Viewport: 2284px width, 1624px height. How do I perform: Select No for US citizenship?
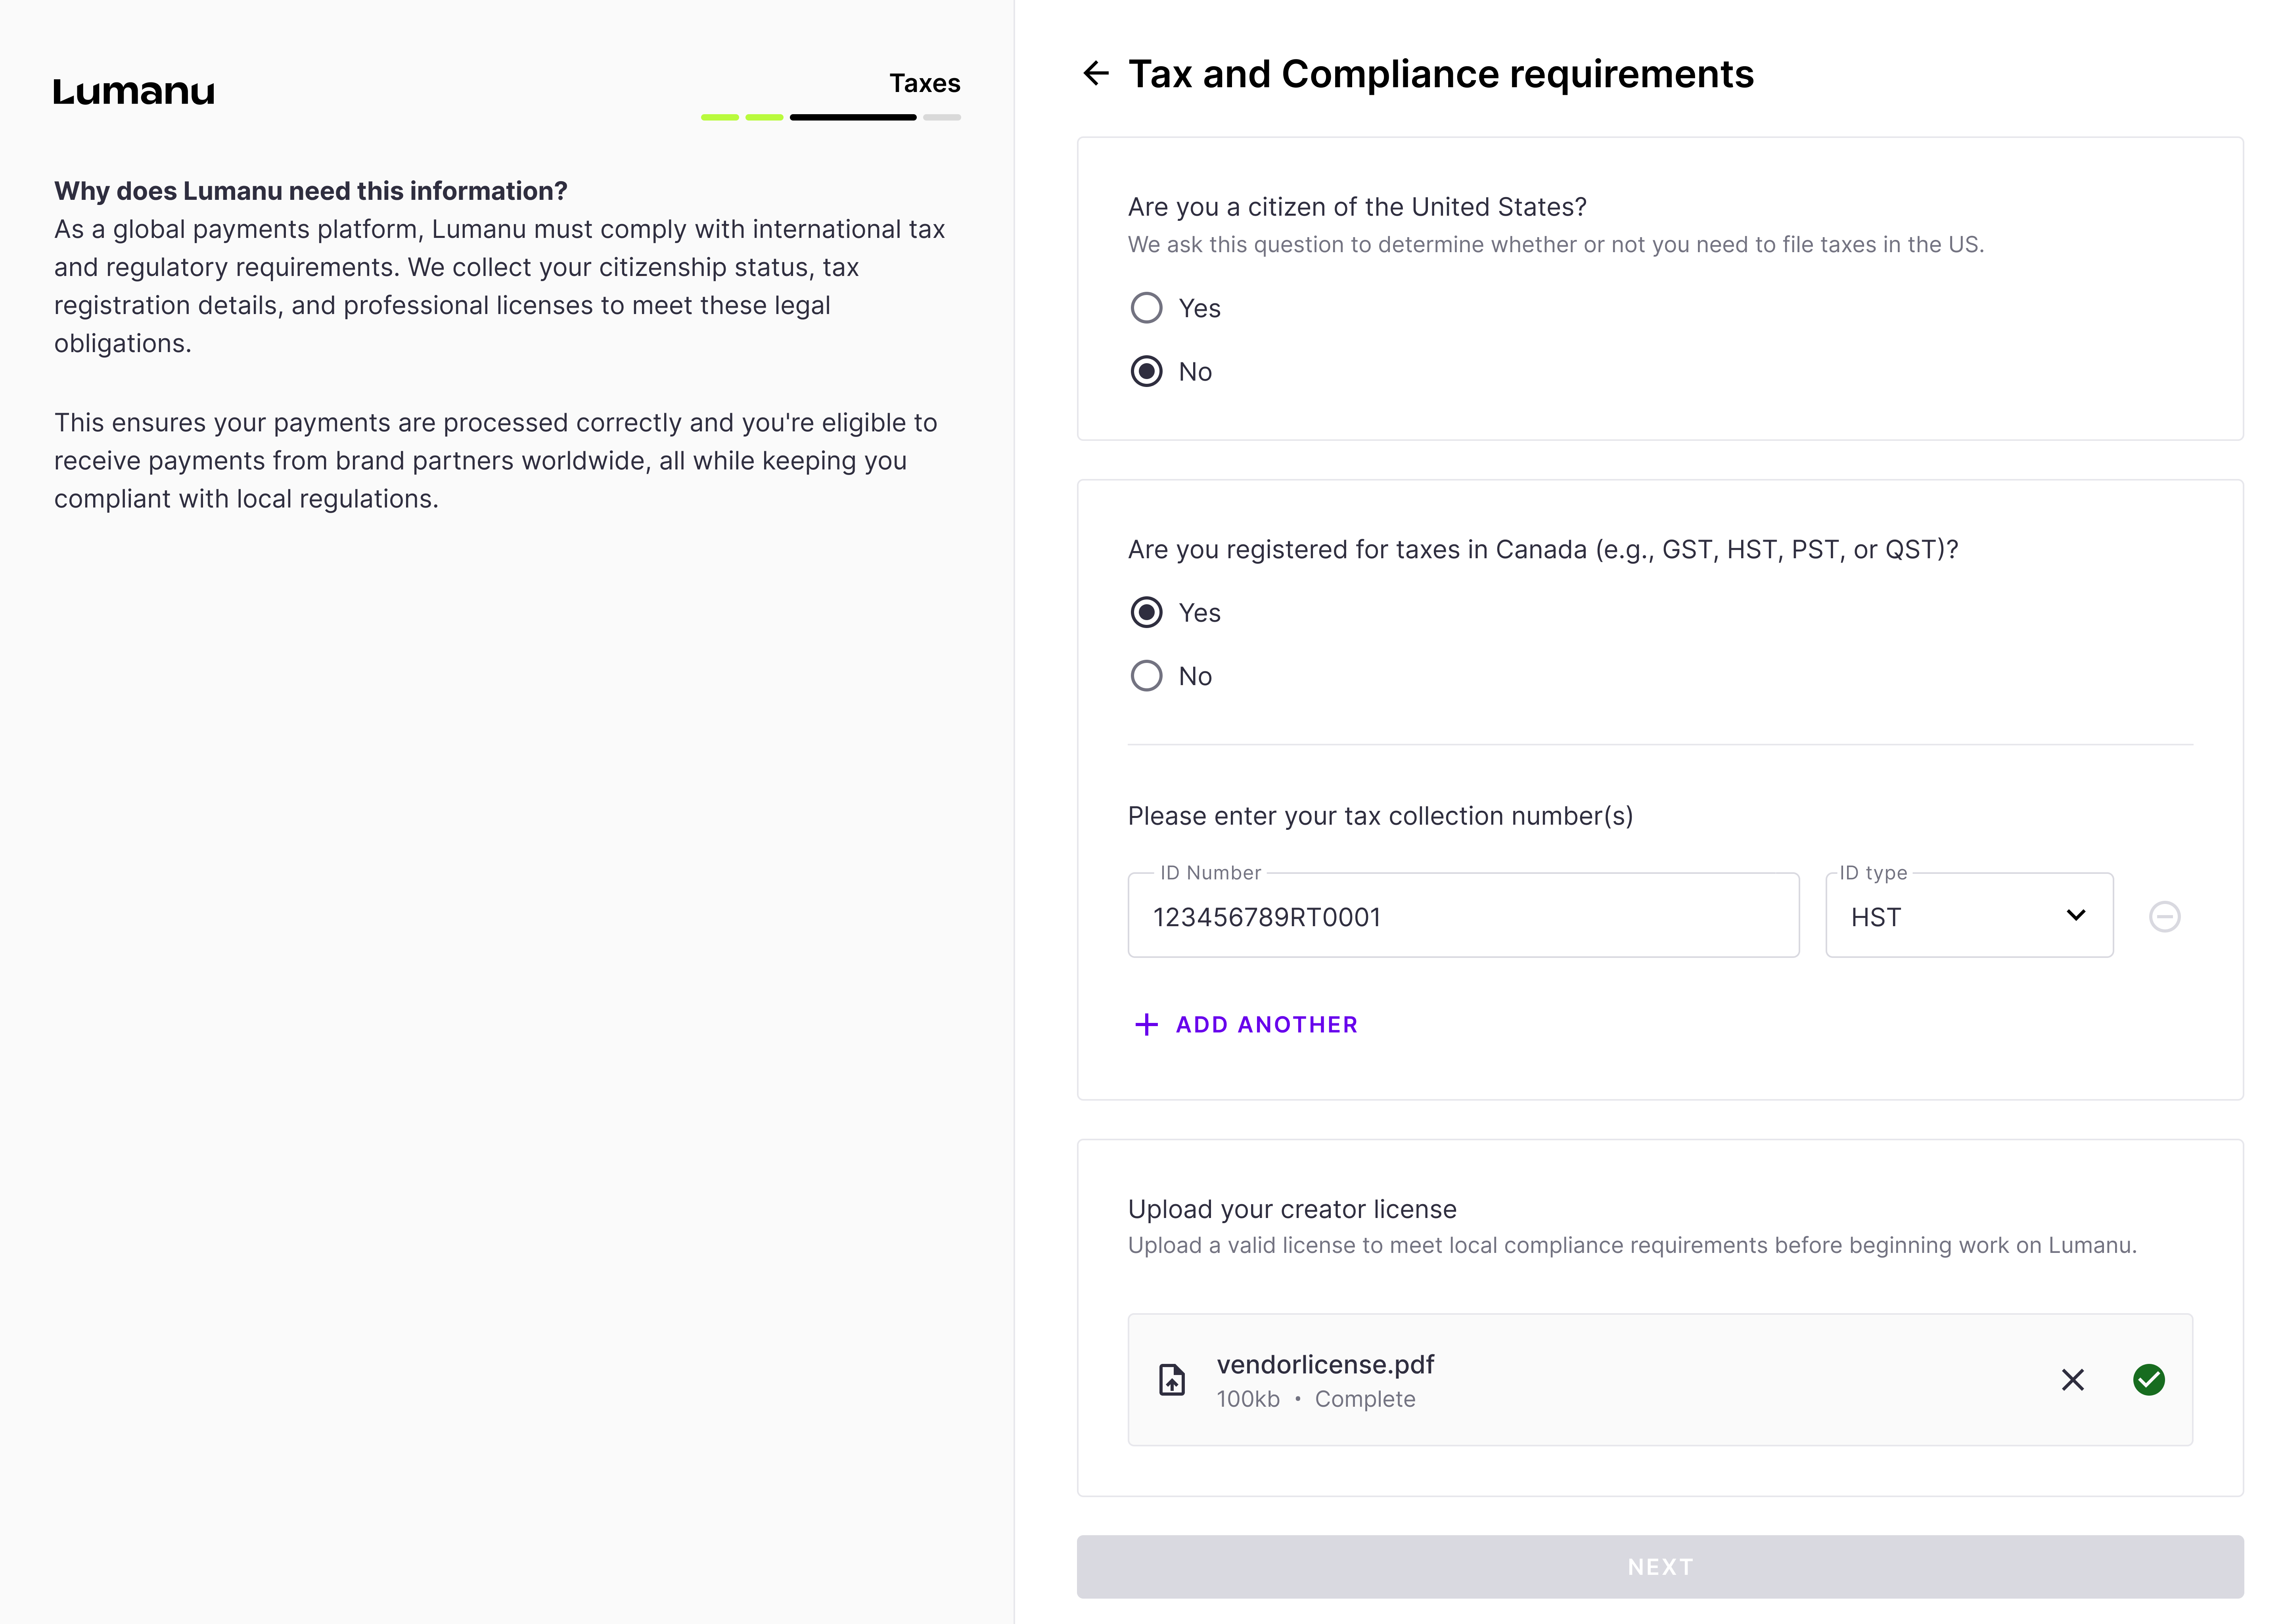click(x=1146, y=372)
